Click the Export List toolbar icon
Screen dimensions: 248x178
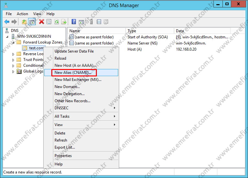tap(64, 22)
